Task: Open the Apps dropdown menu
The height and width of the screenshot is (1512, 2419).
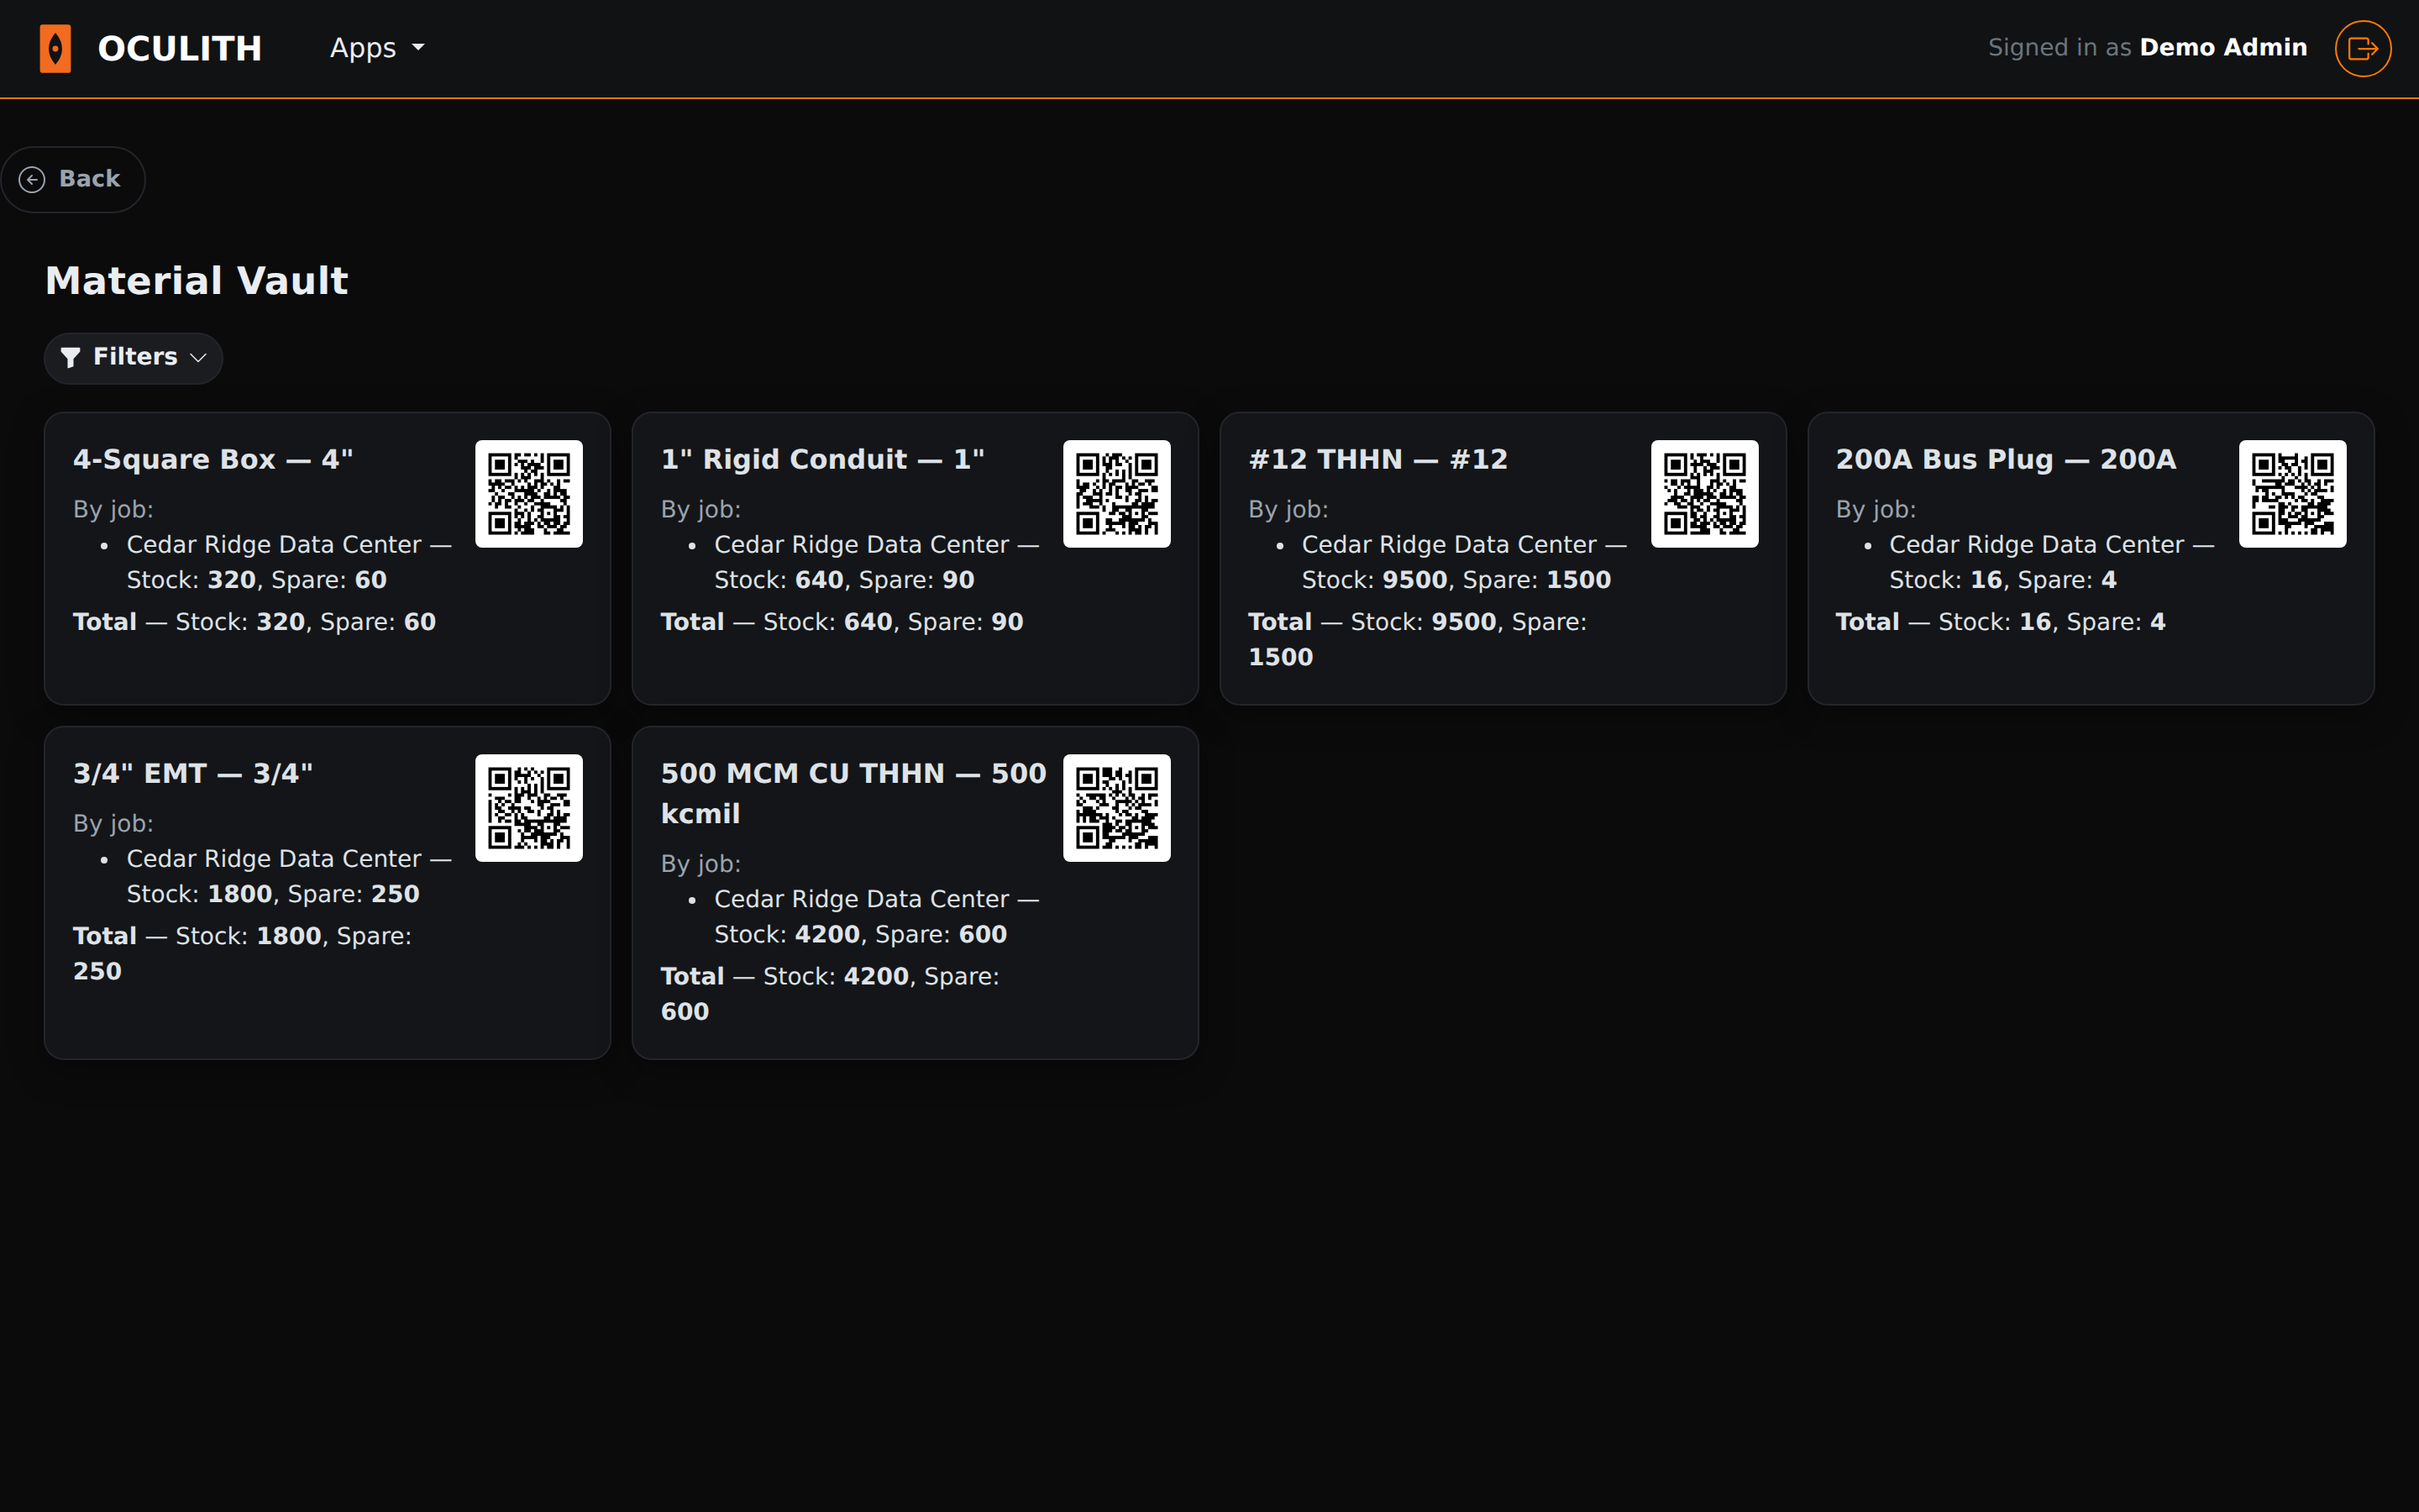Action: pyautogui.click(x=377, y=48)
